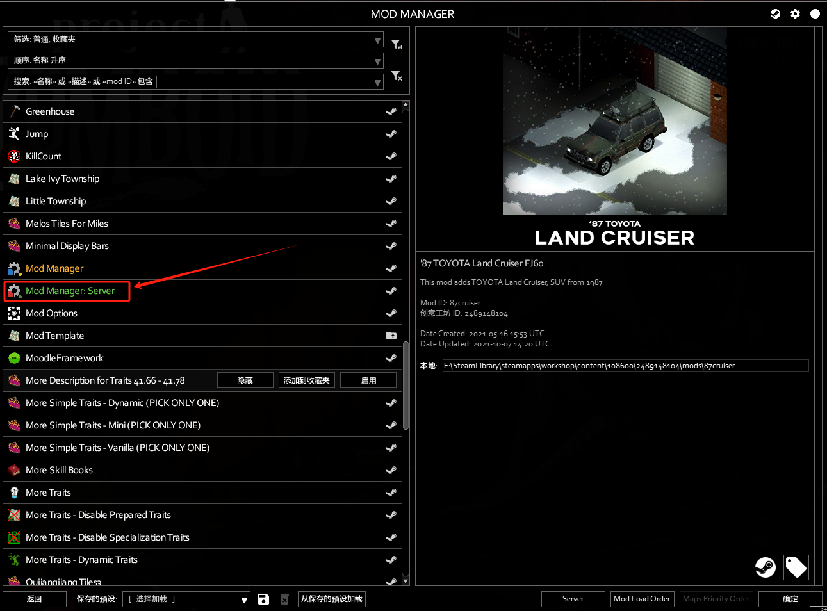Click 从保存的预设加载 button

point(332,599)
